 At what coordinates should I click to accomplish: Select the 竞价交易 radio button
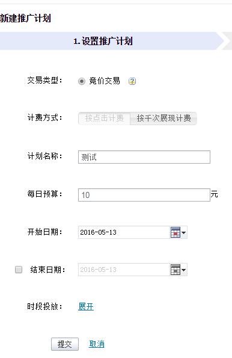[x=82, y=81]
